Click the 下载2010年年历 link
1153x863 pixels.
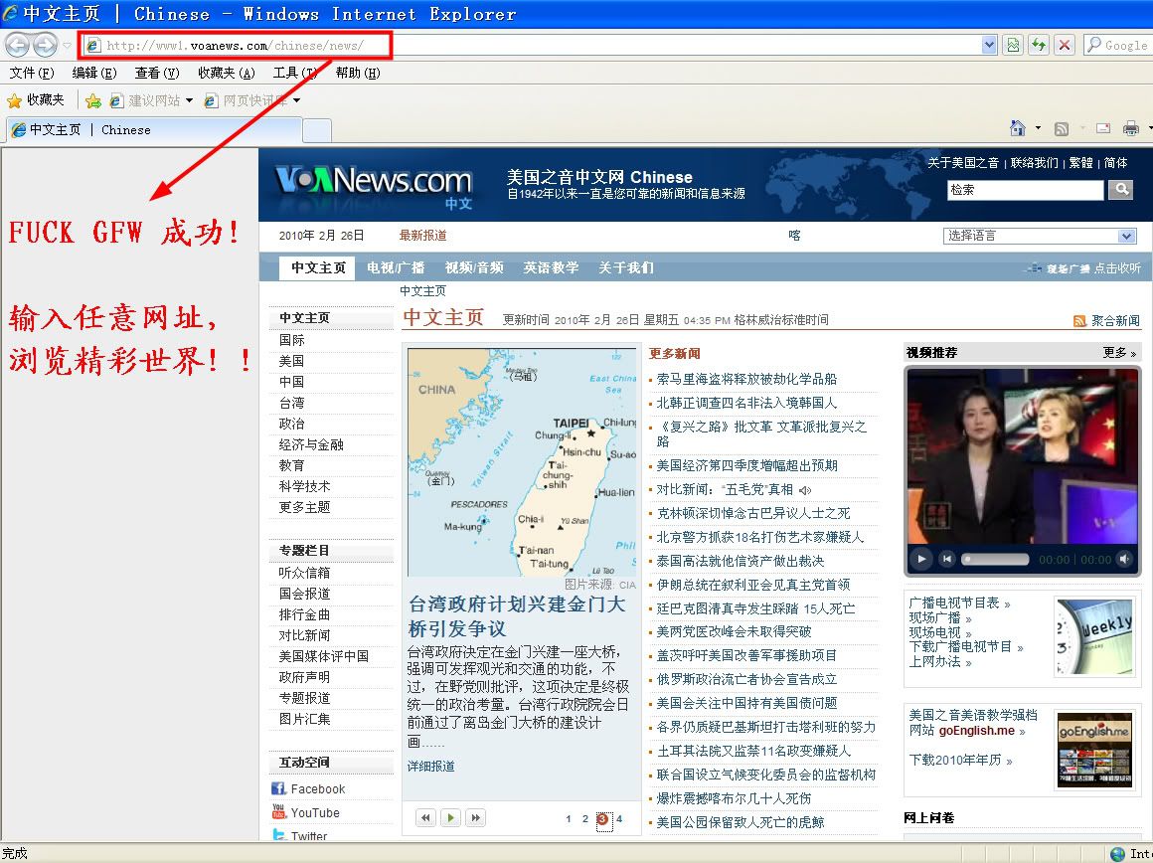pyautogui.click(x=955, y=760)
